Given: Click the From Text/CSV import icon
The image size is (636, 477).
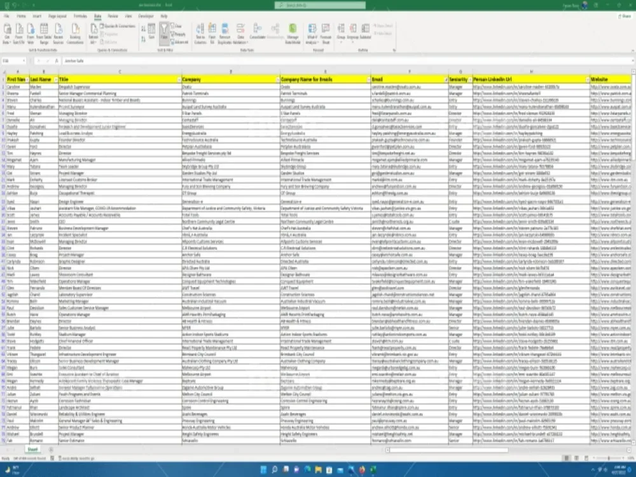Looking at the screenshot, I should (x=19, y=33).
